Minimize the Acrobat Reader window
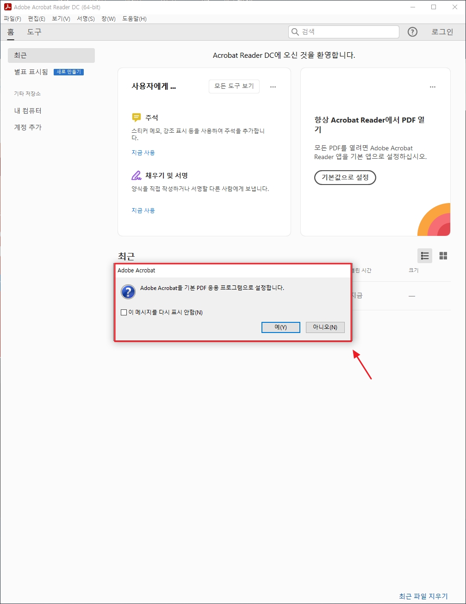This screenshot has height=604, width=466. [413, 7]
